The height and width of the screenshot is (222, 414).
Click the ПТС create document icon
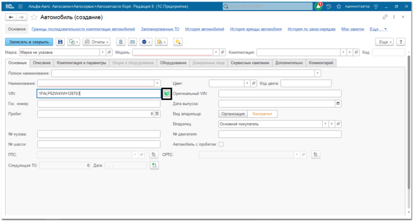click(154, 155)
